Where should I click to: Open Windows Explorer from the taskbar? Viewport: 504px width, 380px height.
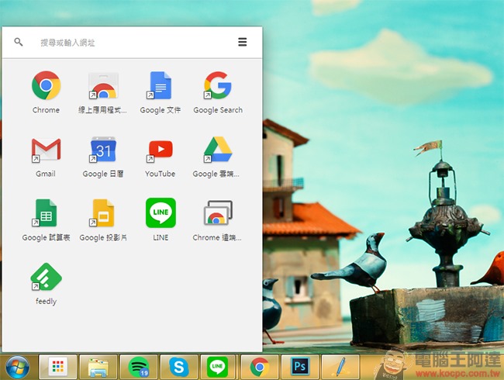(98, 367)
